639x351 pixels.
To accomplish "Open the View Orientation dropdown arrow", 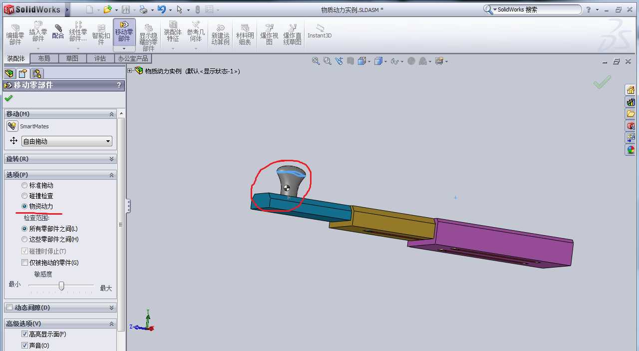I will pyautogui.click(x=369, y=61).
